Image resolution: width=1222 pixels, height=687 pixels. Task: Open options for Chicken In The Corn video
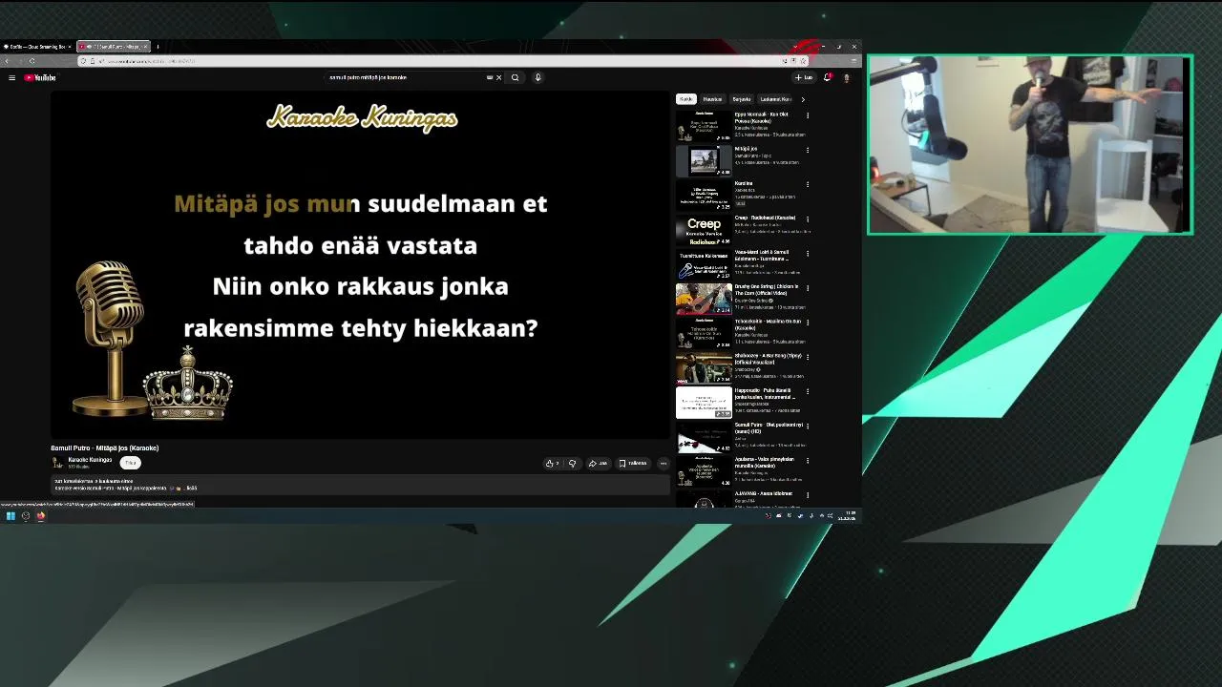(x=808, y=288)
